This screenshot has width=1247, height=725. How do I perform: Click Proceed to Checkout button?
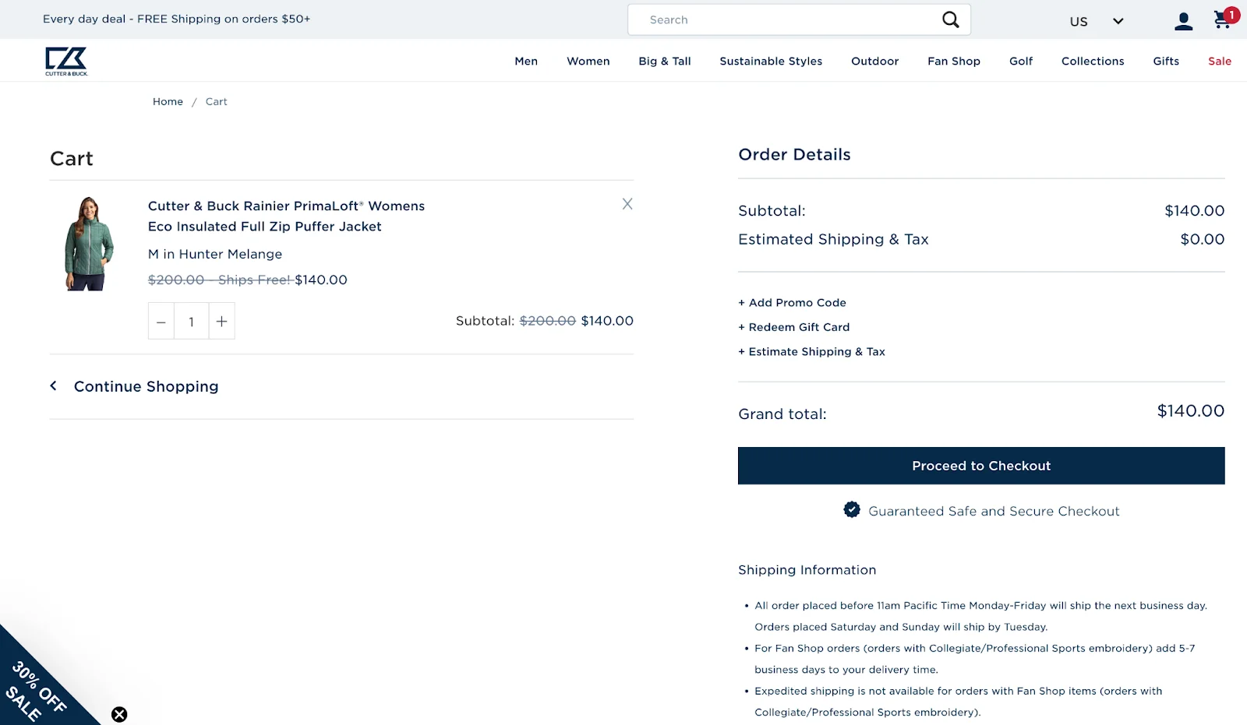[981, 466]
